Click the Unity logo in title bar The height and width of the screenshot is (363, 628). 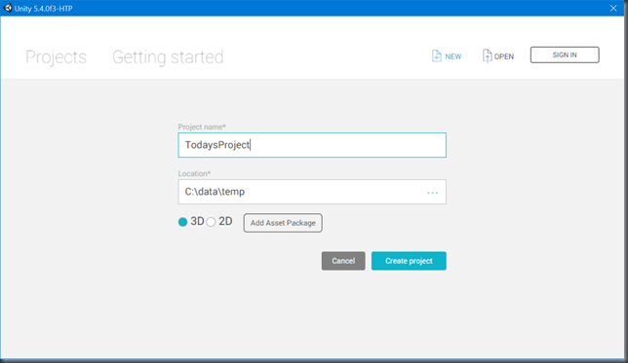coord(7,8)
